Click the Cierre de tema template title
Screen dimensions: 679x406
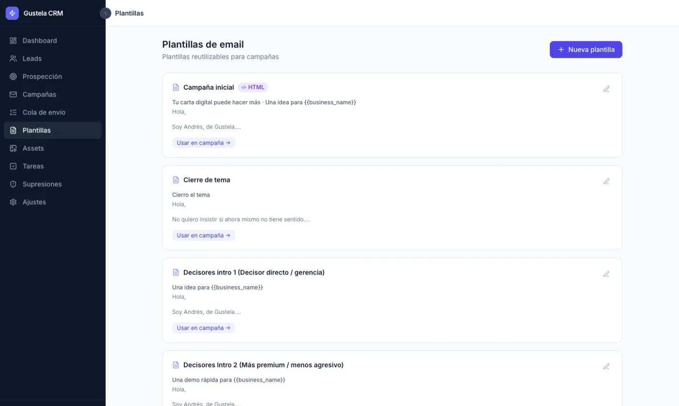pos(207,180)
